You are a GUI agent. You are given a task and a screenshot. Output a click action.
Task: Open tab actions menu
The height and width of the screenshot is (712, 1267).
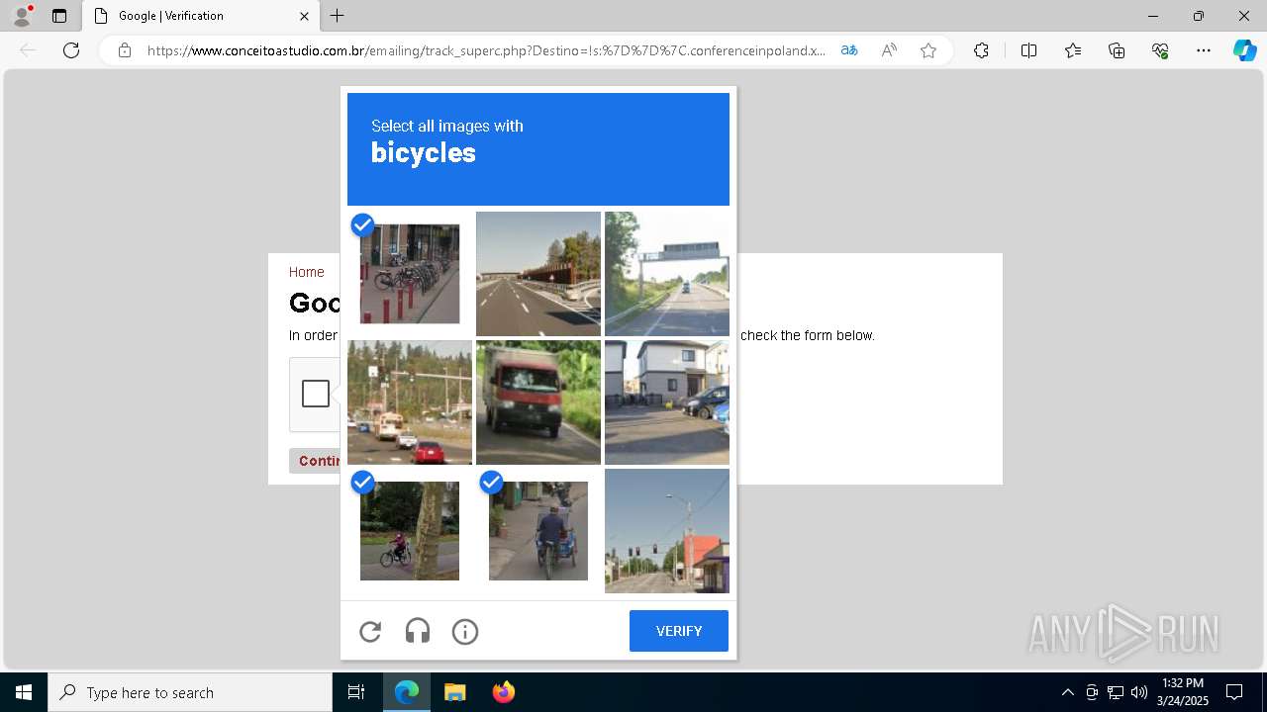[59, 16]
